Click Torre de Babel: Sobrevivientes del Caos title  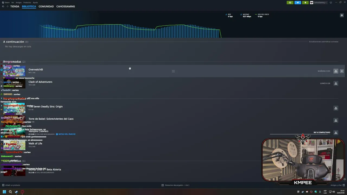[51, 119]
